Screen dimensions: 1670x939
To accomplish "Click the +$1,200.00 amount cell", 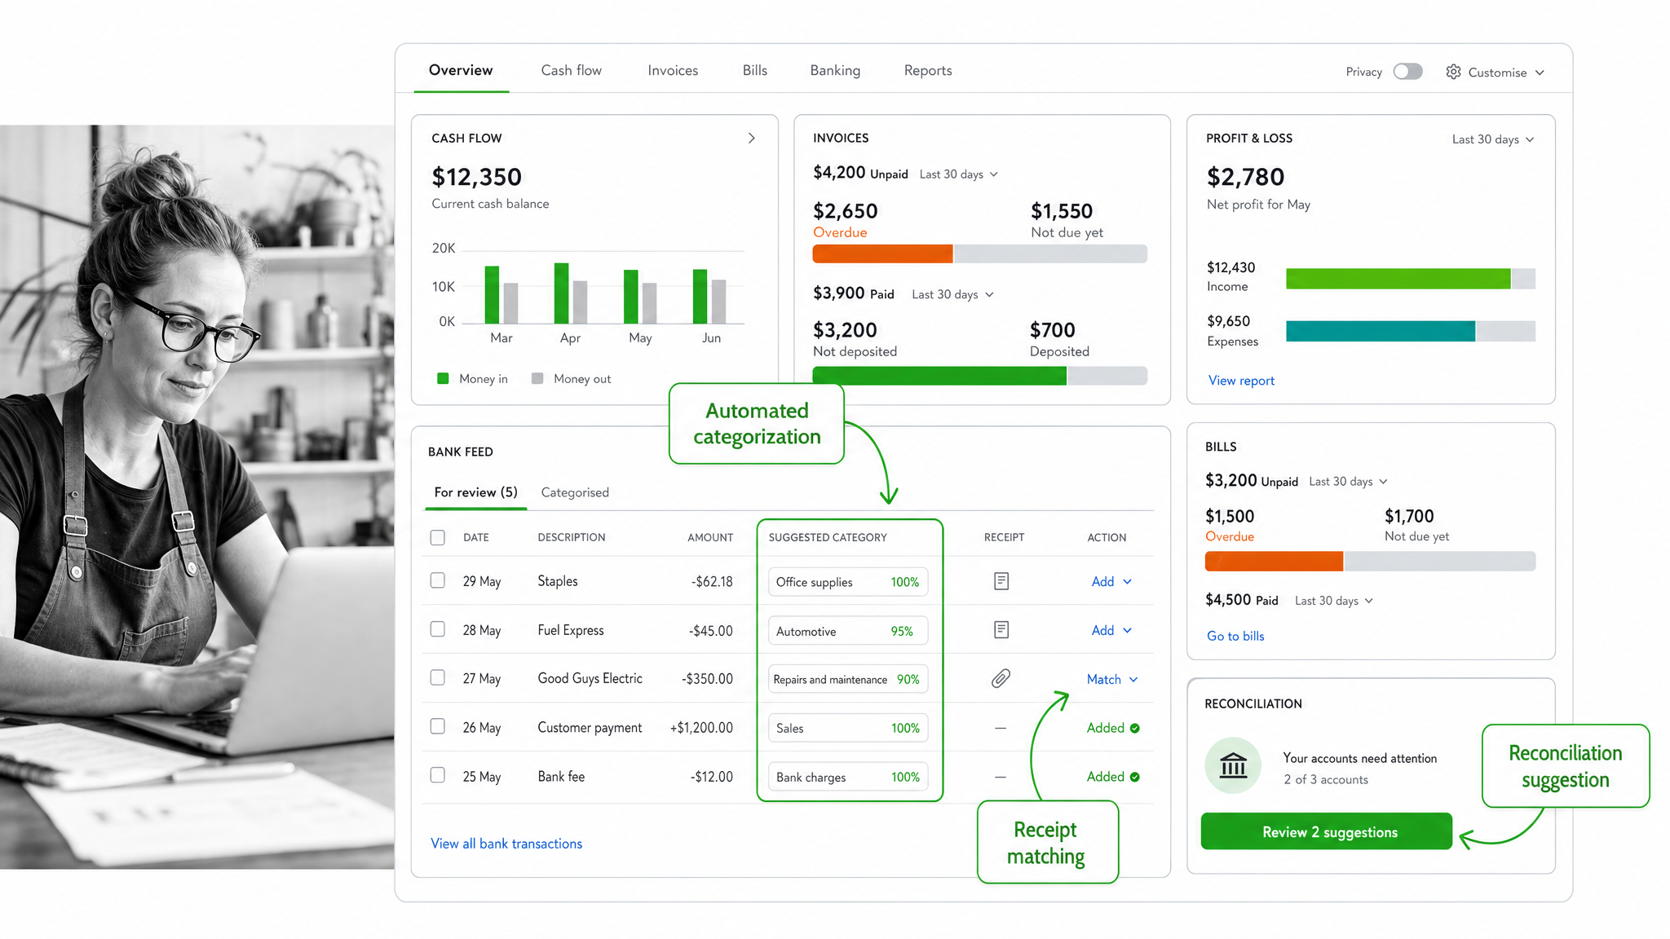I will (701, 727).
